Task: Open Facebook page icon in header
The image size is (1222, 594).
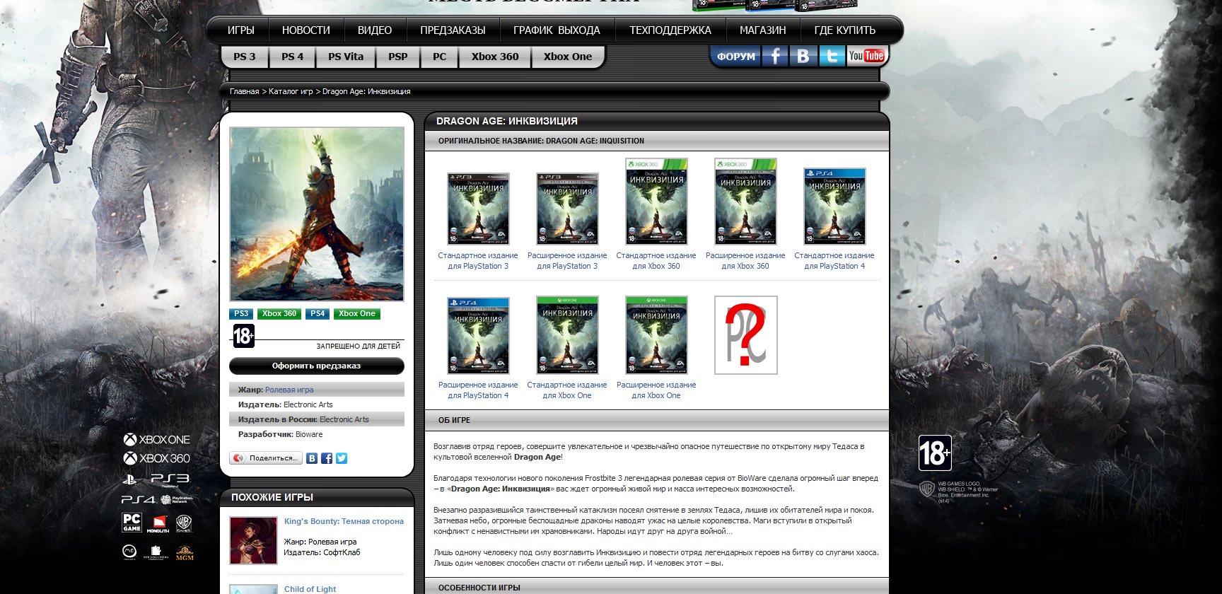Action: point(775,56)
